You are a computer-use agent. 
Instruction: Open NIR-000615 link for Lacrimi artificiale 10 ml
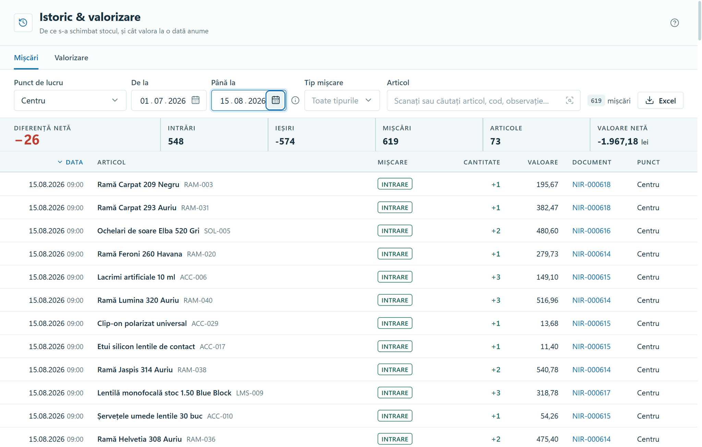pyautogui.click(x=591, y=277)
